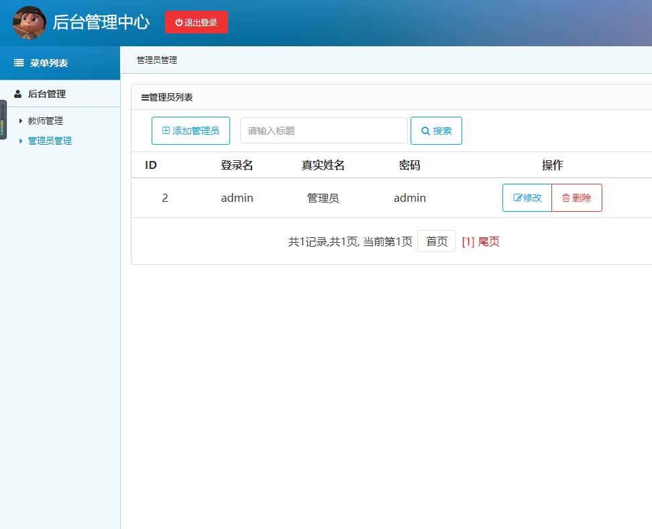The width and height of the screenshot is (652, 529).
Task: Click the 首页 pagination button
Action: tap(436, 241)
